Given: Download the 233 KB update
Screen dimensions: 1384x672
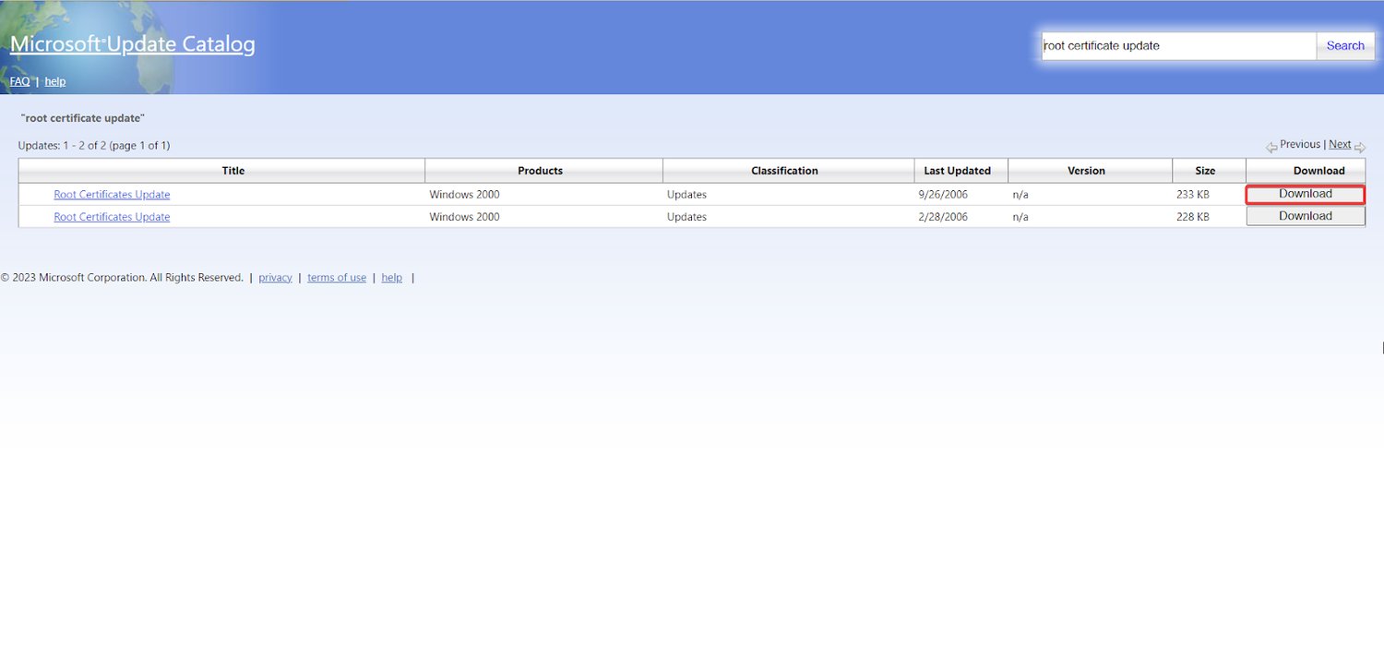Looking at the screenshot, I should point(1306,194).
